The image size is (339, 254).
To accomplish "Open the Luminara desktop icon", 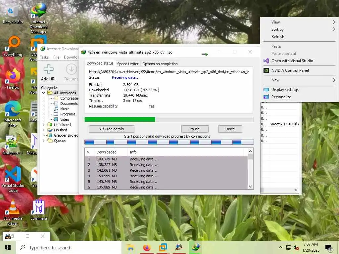I will coord(39,210).
